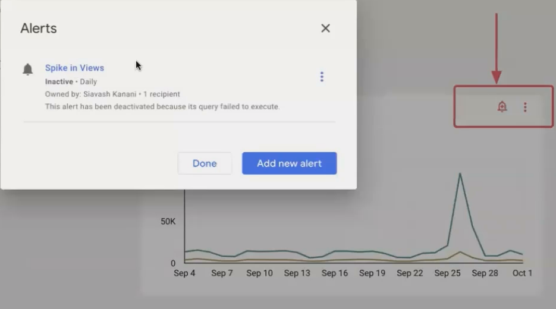Click the Owned by Siavash Kanani line
The height and width of the screenshot is (309, 556).
coord(112,94)
